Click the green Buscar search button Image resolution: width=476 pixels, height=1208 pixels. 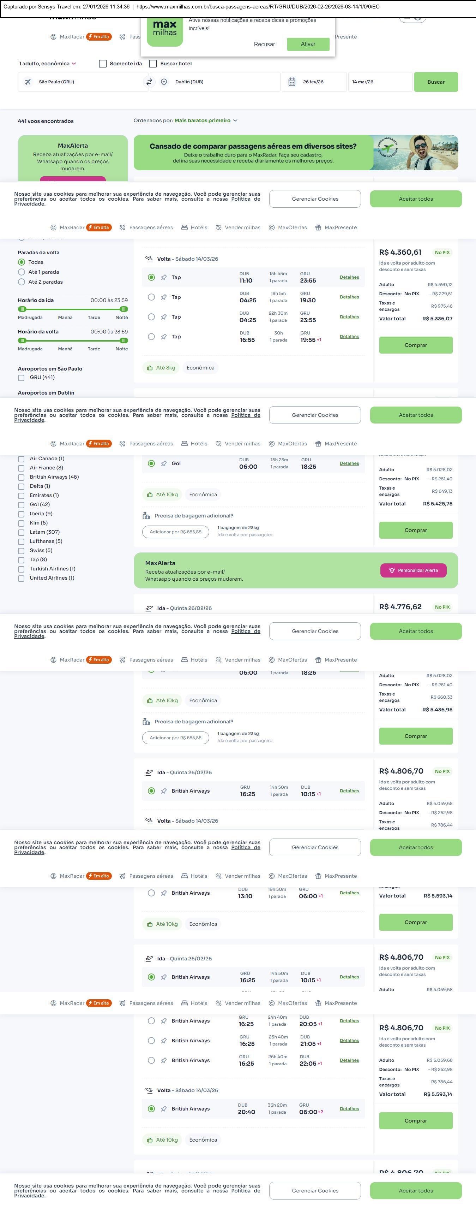(x=436, y=82)
